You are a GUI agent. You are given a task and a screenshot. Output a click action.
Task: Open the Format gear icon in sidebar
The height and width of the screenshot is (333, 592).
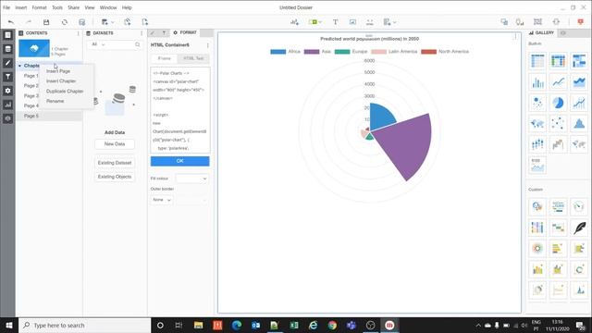8,91
